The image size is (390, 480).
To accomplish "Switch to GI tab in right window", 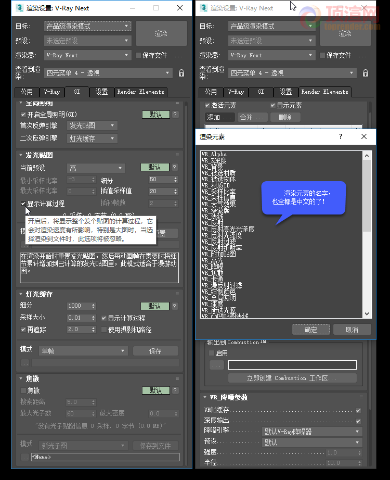I will 261,92.
